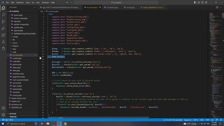Image resolution: width=224 pixels, height=126 pixels.
Task: Change encoding via UTF-8 status item
Action: (196, 120)
